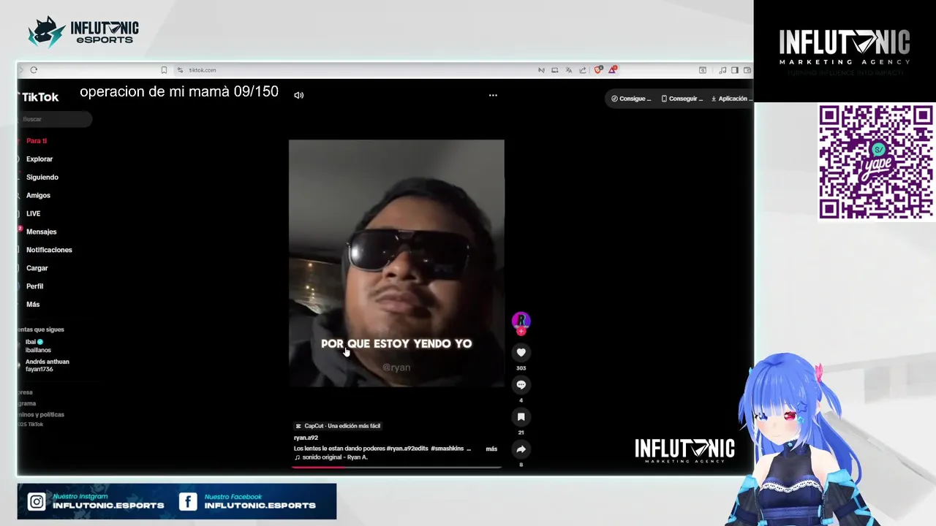Bookmark this page in the address bar

point(164,70)
